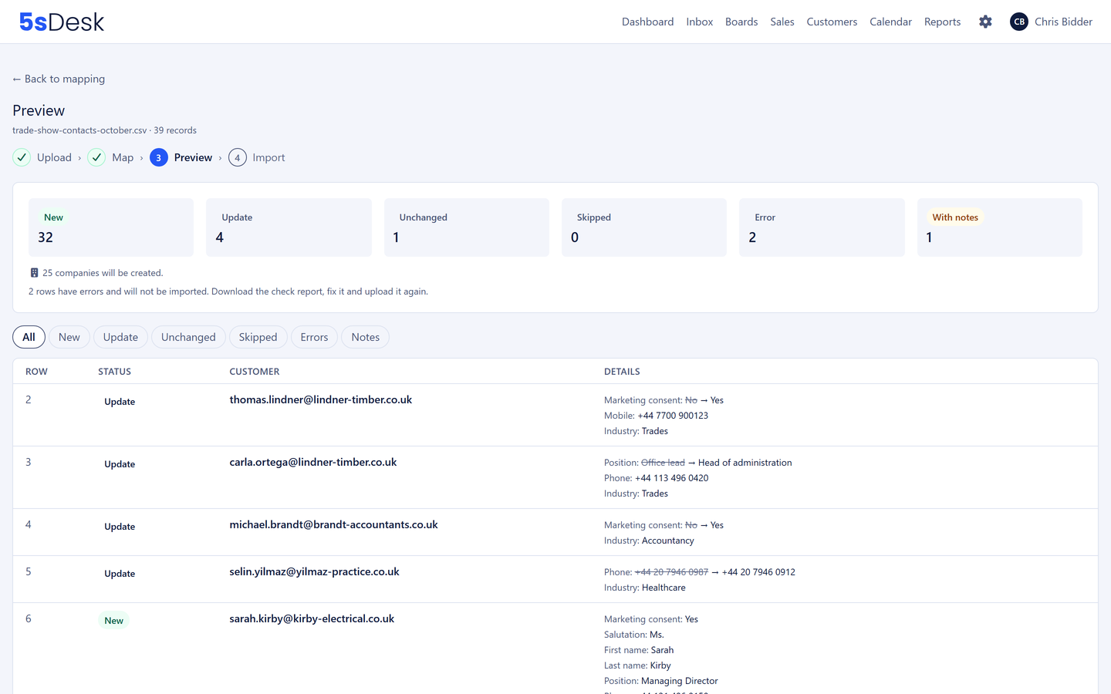Click the Unchanged summary card
This screenshot has height=694, width=1111.
[467, 227]
